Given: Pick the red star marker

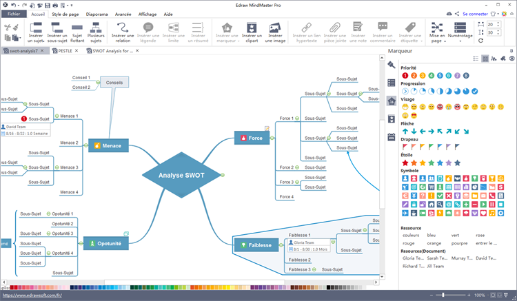Looking at the screenshot, I should point(405,163).
